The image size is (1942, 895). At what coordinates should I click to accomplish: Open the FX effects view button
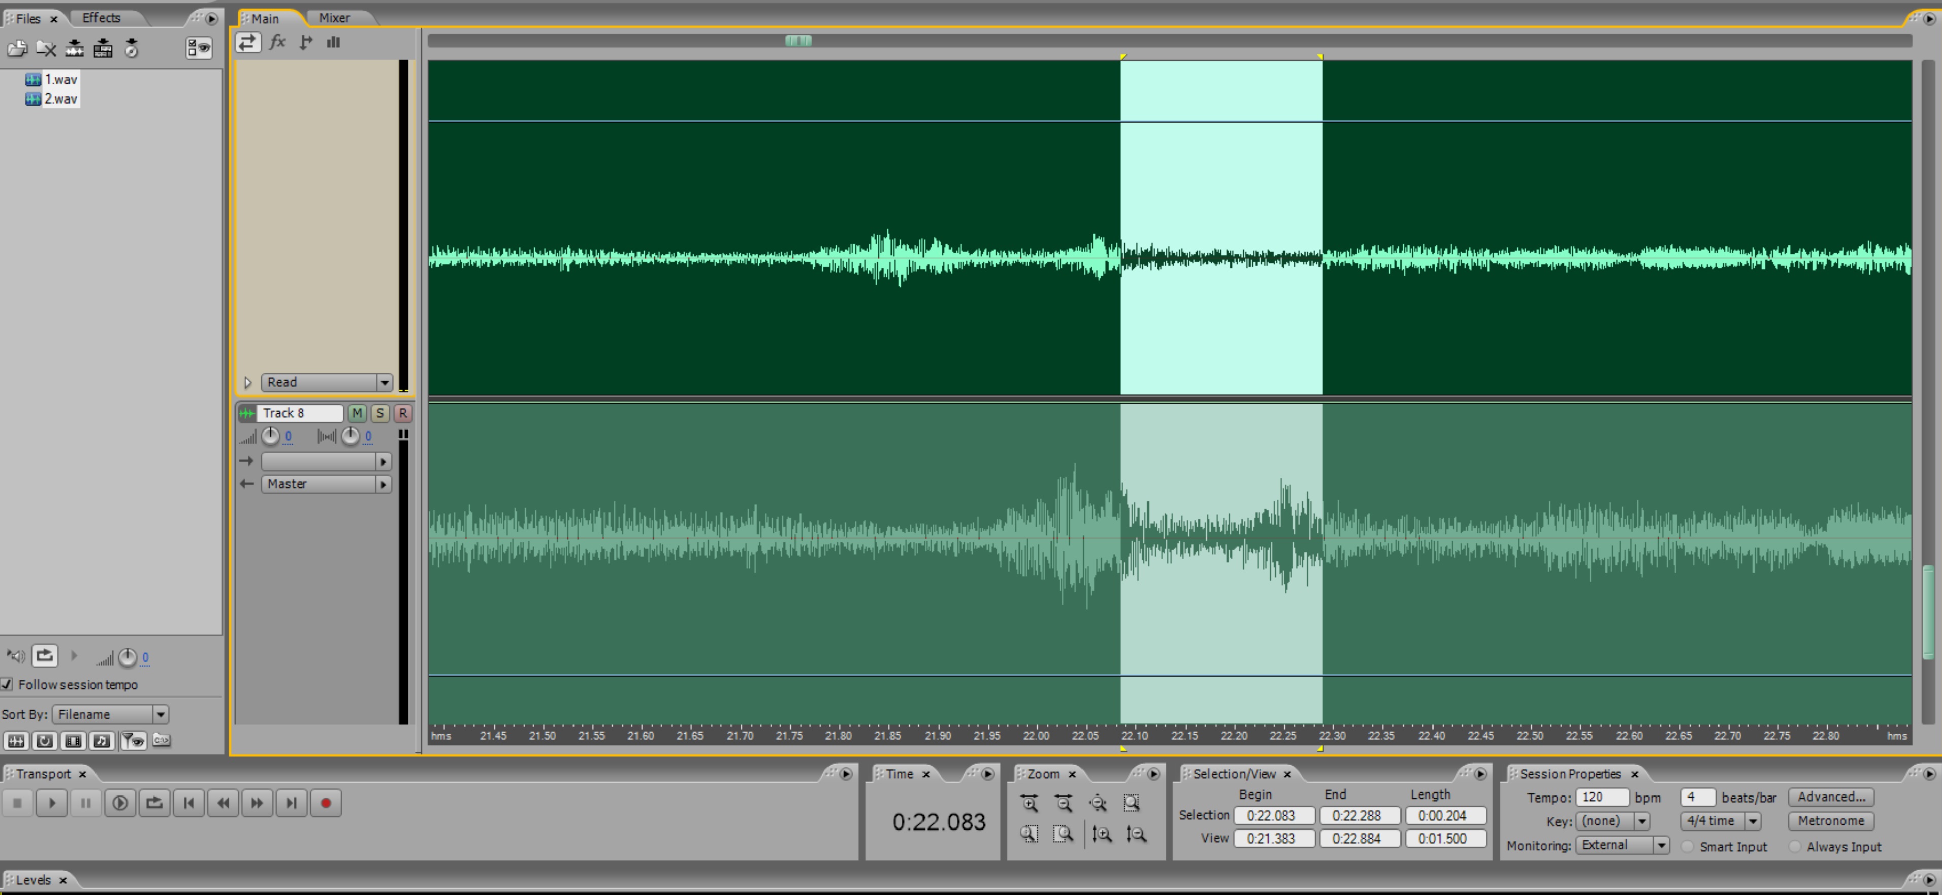click(x=277, y=42)
